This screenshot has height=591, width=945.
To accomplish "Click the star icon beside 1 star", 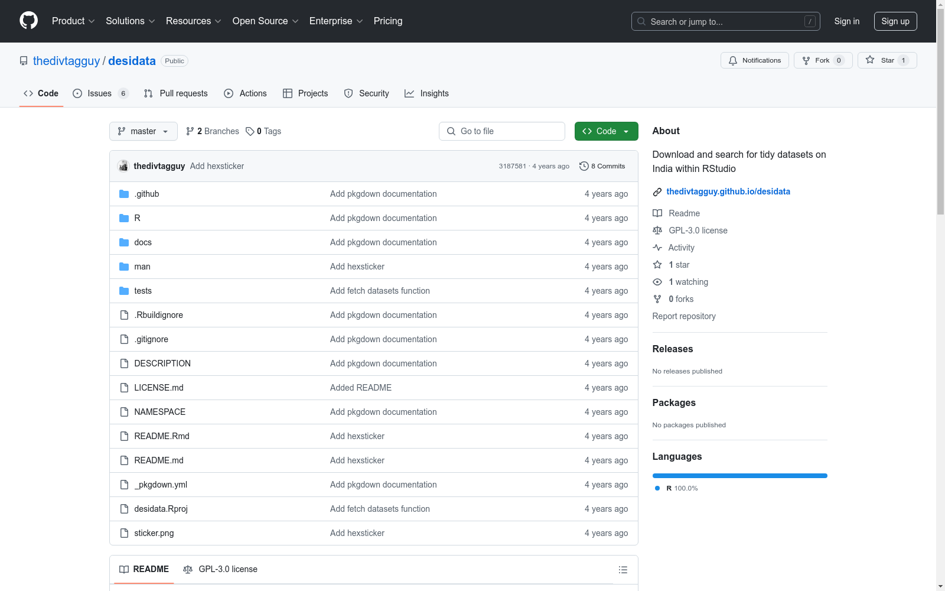I will (x=657, y=265).
